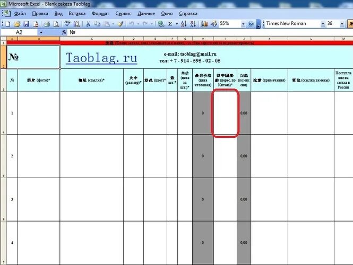Click the e-mail taoblag@mail.ru text
This screenshot has width=353, height=265.
click(x=190, y=54)
